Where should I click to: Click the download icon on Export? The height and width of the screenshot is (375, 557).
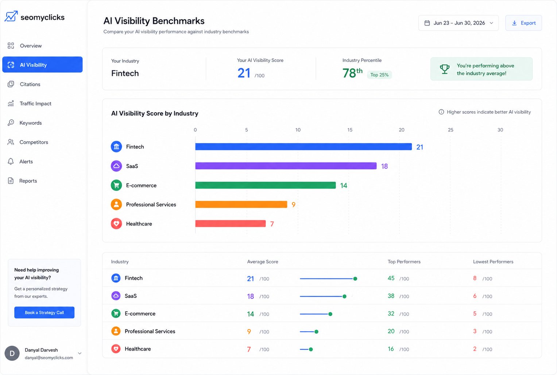[514, 23]
